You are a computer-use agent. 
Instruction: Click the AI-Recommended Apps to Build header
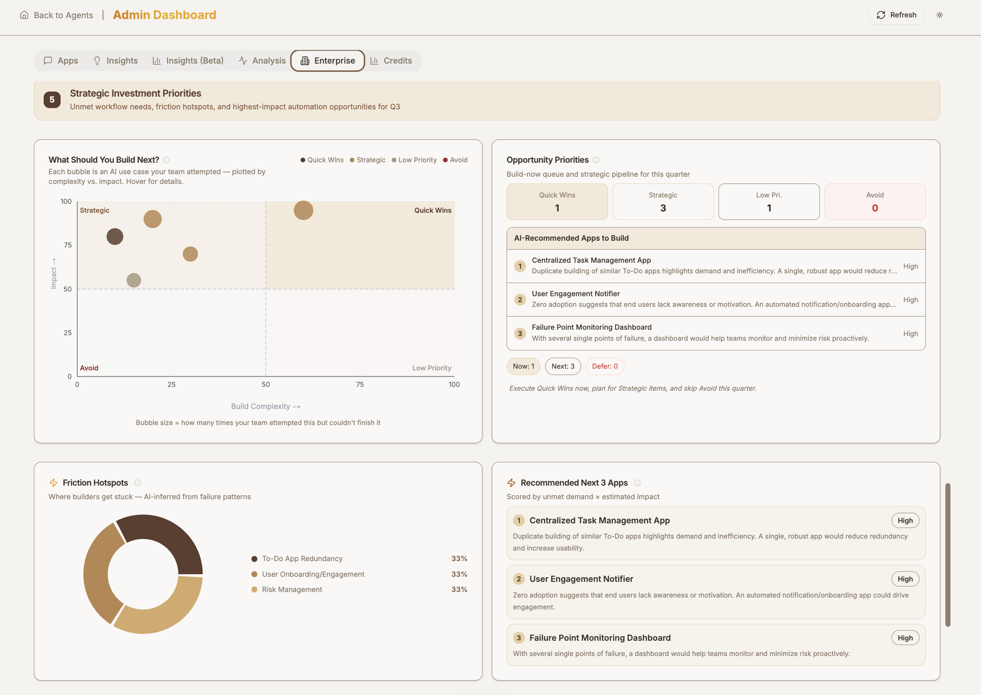click(716, 238)
